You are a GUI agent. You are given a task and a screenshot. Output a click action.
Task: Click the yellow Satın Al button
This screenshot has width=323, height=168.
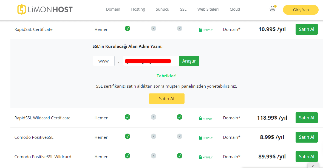pyautogui.click(x=167, y=99)
